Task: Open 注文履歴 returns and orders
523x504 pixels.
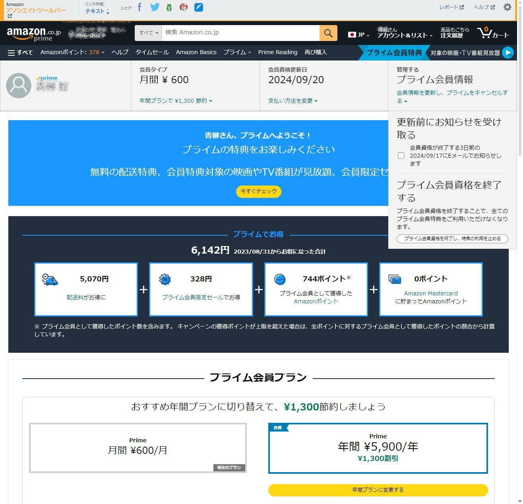Action: 455,33
